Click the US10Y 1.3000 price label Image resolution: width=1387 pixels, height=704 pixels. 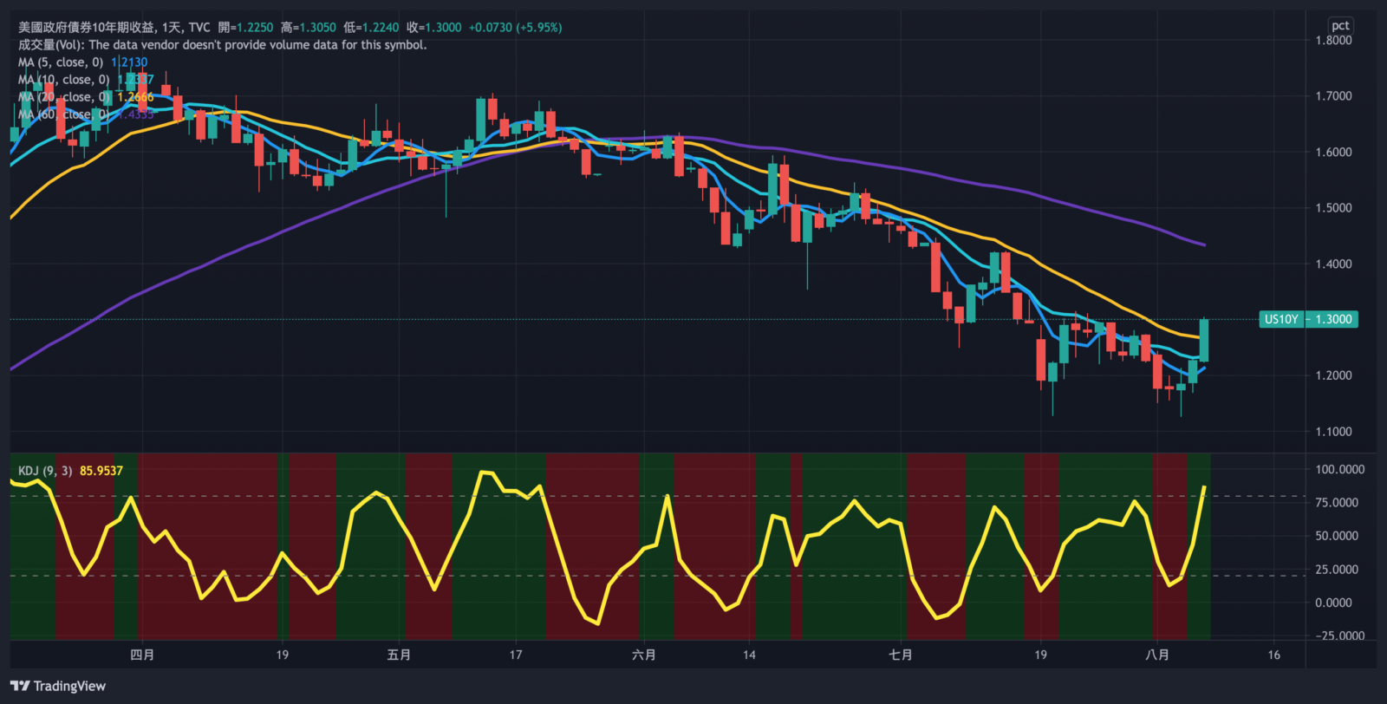(x=1308, y=319)
